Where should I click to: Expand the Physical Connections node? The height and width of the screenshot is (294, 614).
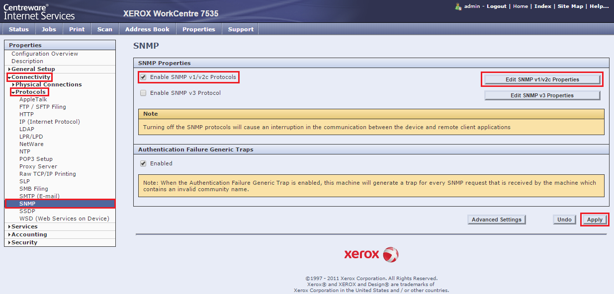pos(13,85)
